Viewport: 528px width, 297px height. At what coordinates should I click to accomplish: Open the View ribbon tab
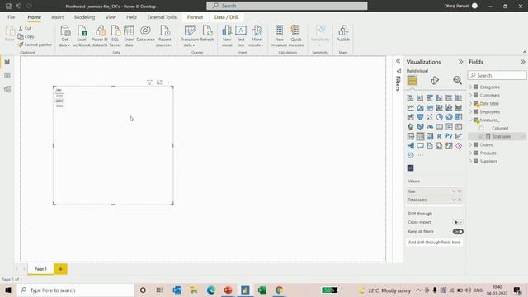(x=111, y=17)
